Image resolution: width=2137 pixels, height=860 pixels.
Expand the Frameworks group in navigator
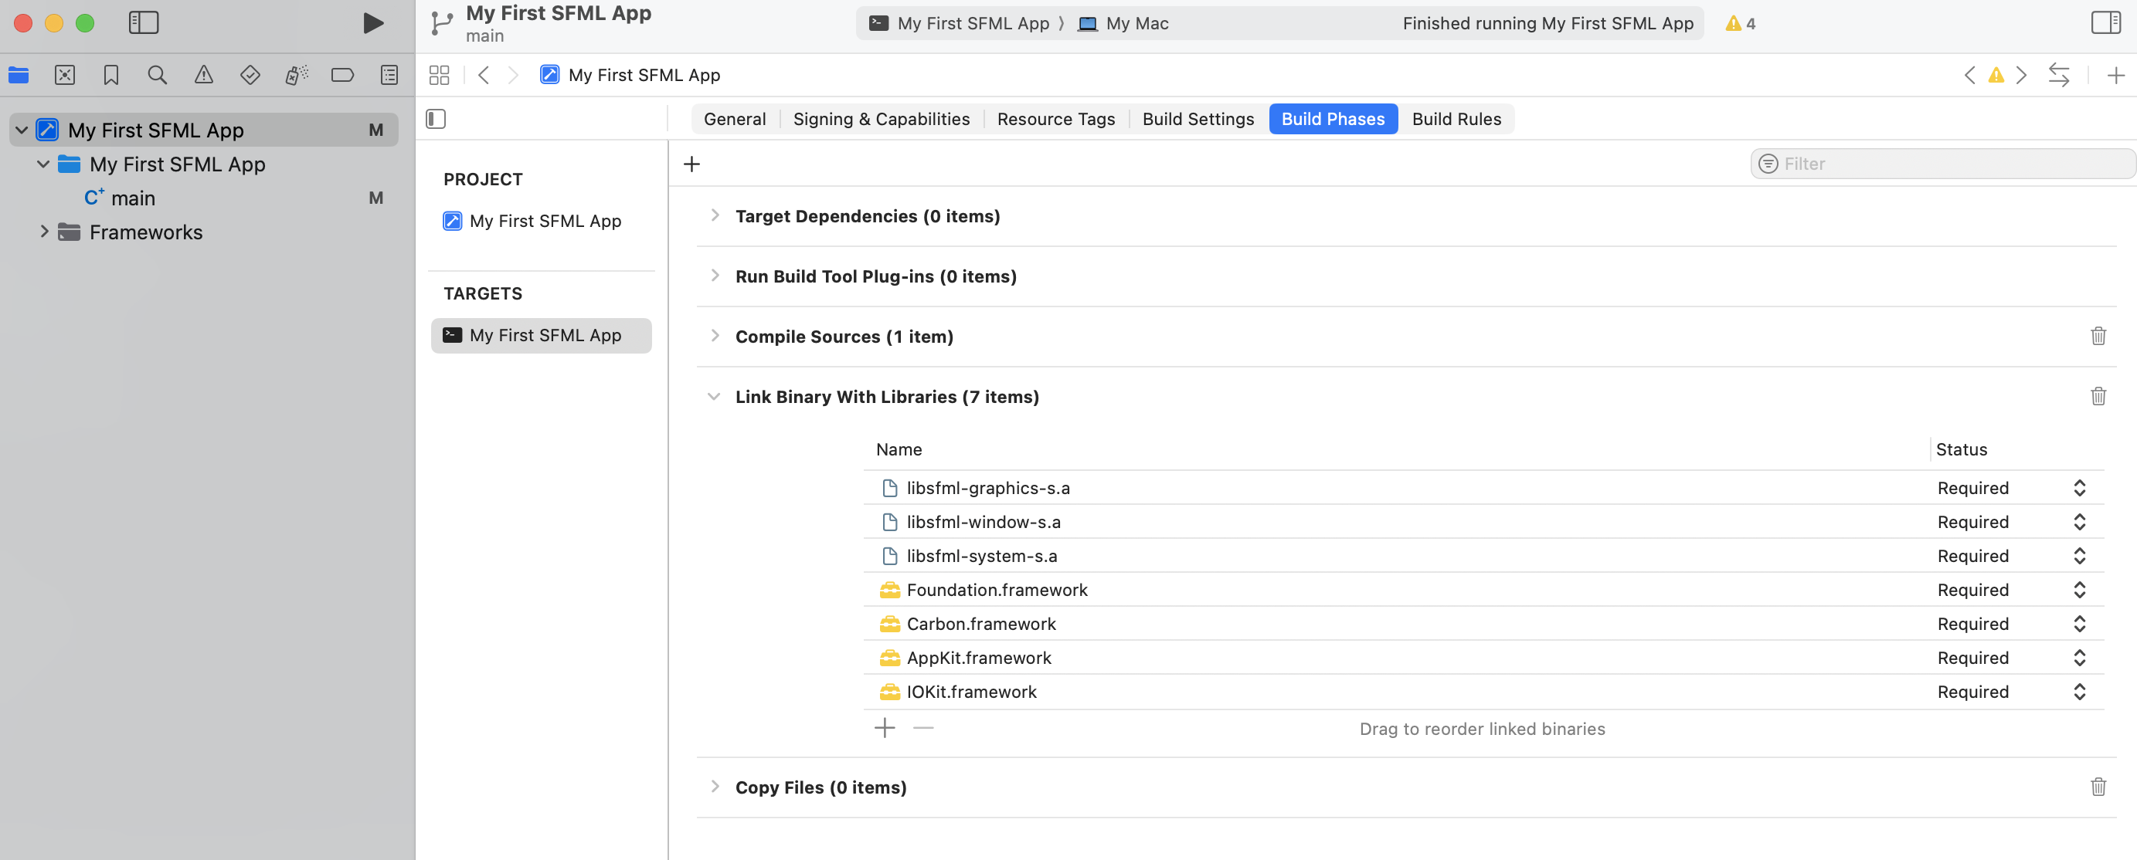pyautogui.click(x=44, y=232)
